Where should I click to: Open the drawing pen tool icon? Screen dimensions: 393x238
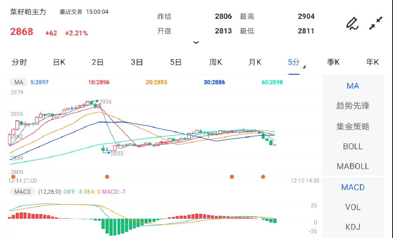coord(352,23)
